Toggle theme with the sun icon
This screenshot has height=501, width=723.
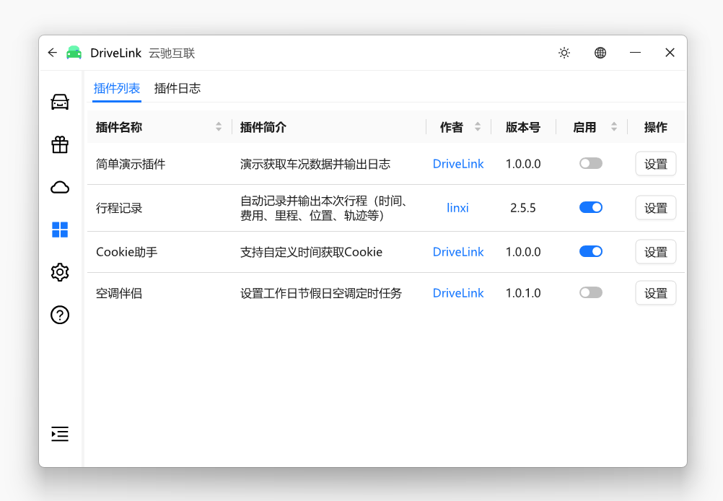(564, 53)
